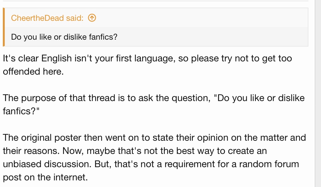
Task: Click the up-arrow icon beside CheertheDead said
Action: [92, 18]
